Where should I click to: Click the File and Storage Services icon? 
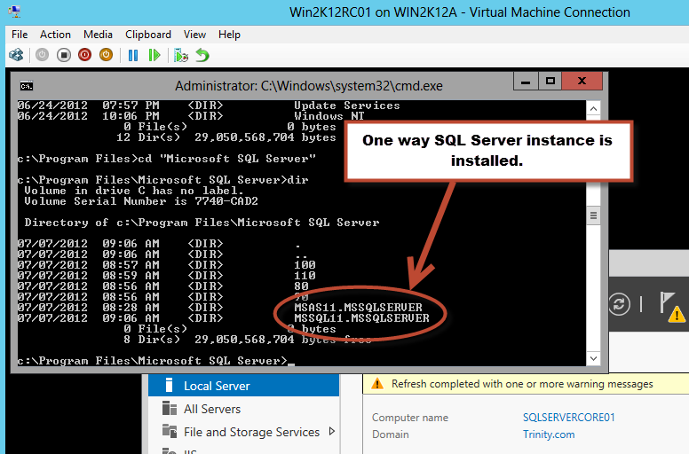pos(170,431)
